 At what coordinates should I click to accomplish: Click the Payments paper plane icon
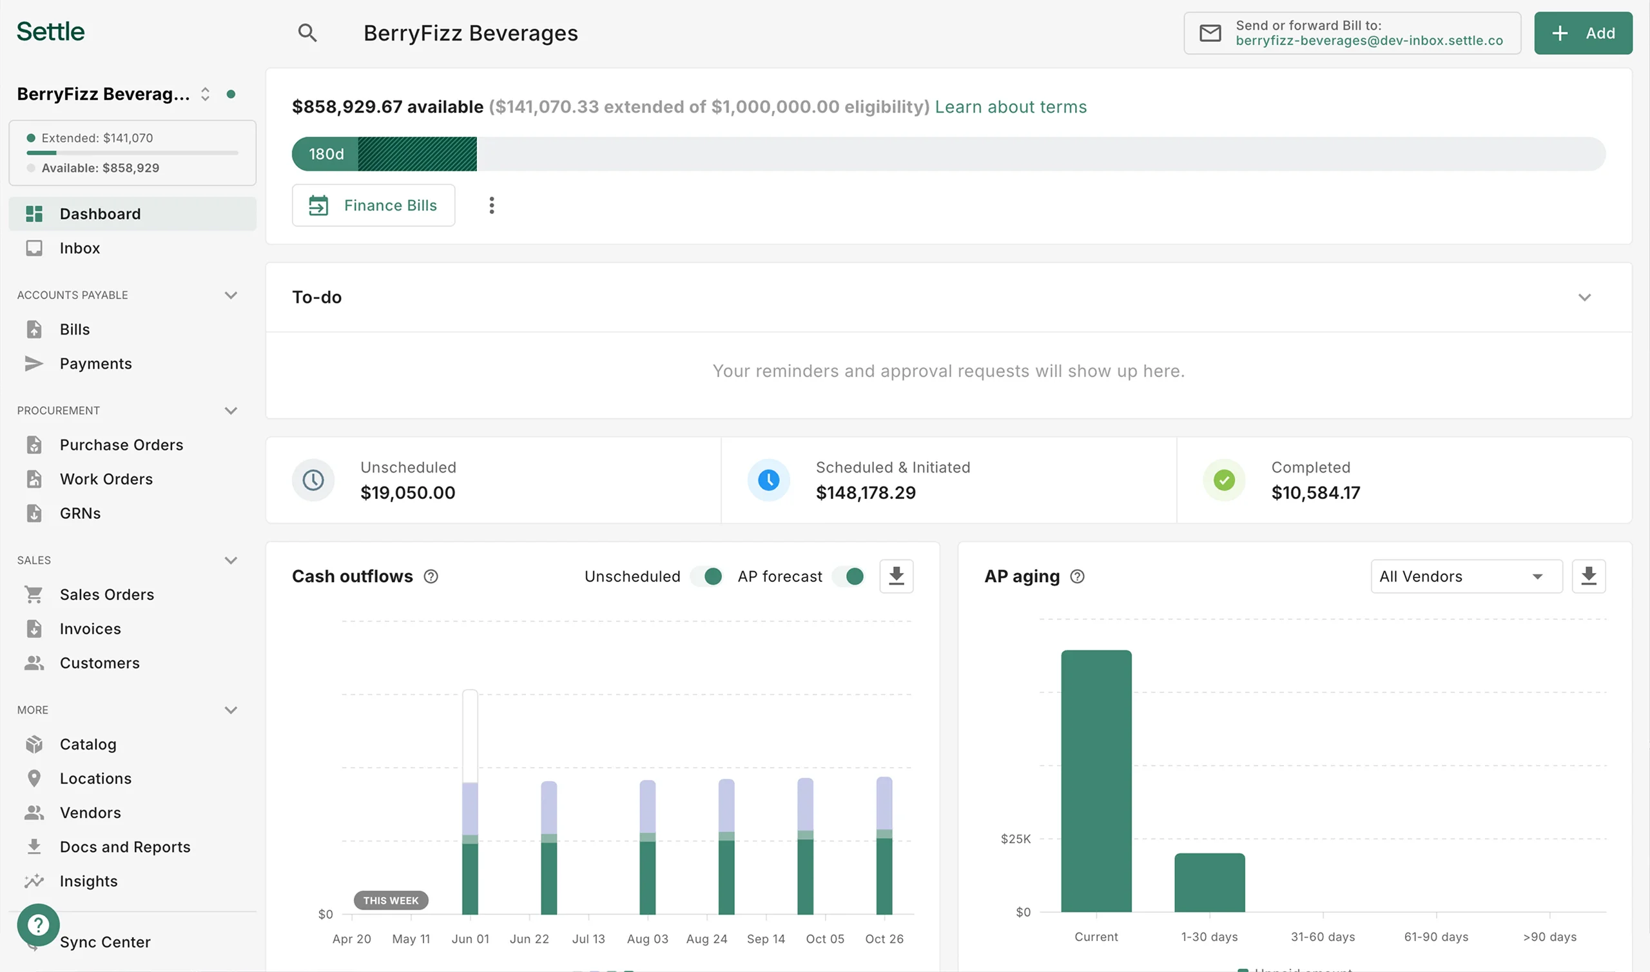(34, 364)
